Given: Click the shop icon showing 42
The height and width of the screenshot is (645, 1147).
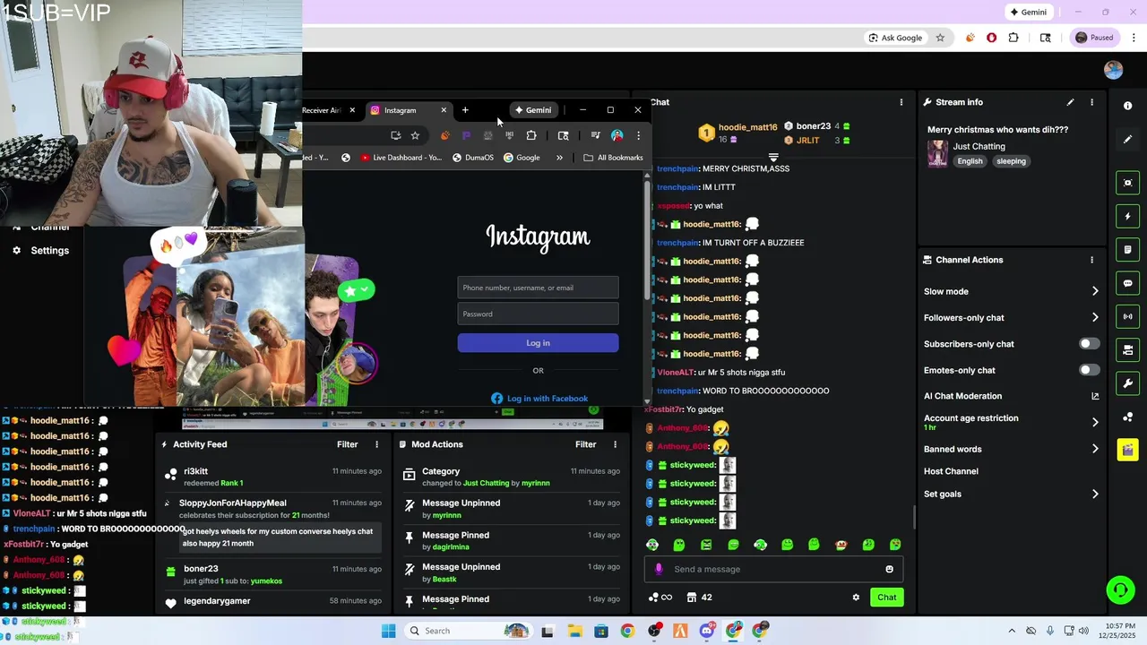Looking at the screenshot, I should pyautogui.click(x=699, y=598).
